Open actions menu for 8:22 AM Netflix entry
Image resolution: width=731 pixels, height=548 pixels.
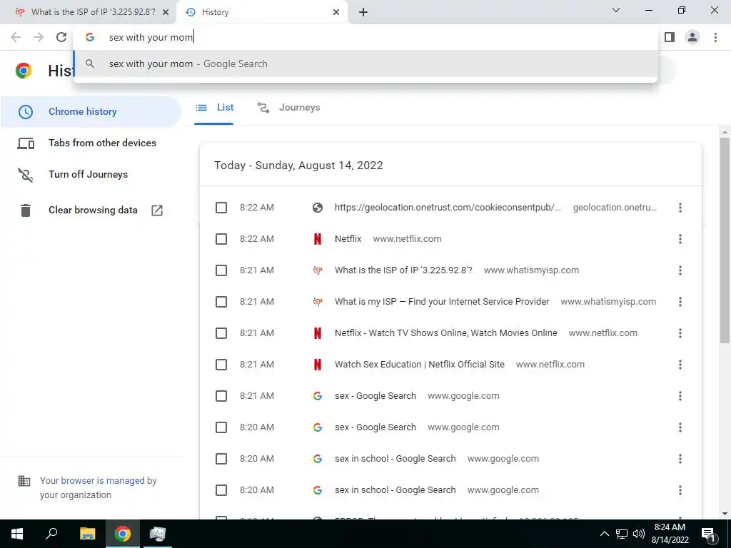coord(680,239)
